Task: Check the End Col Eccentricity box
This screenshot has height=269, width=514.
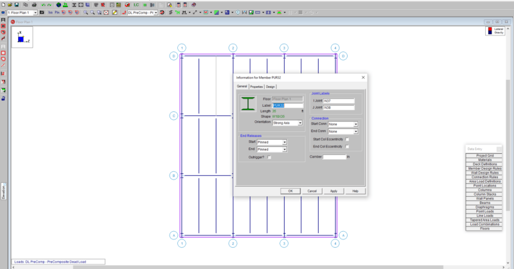Action: (348, 147)
